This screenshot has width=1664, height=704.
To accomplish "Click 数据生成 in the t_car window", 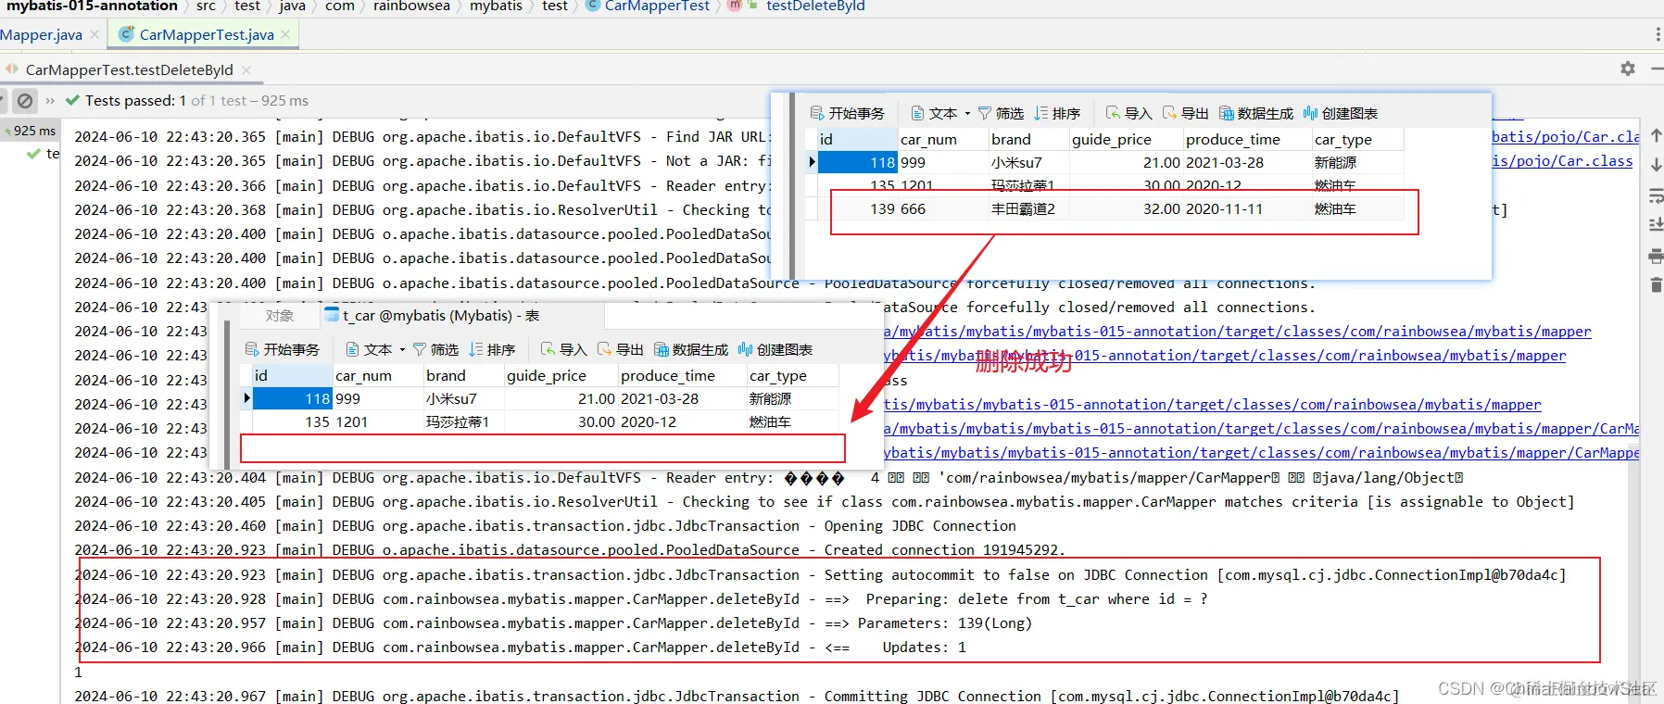I will click(x=690, y=349).
